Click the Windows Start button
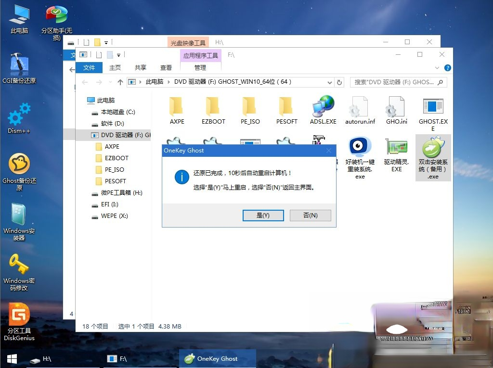 point(12,359)
